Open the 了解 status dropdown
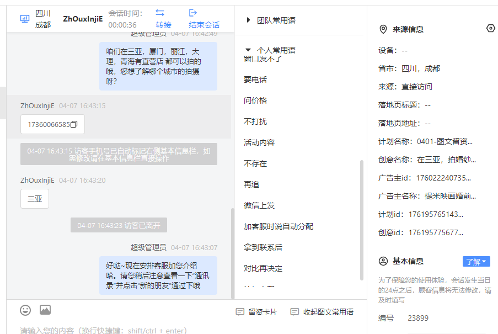Image resolution: width=498 pixels, height=334 pixels. [476, 262]
